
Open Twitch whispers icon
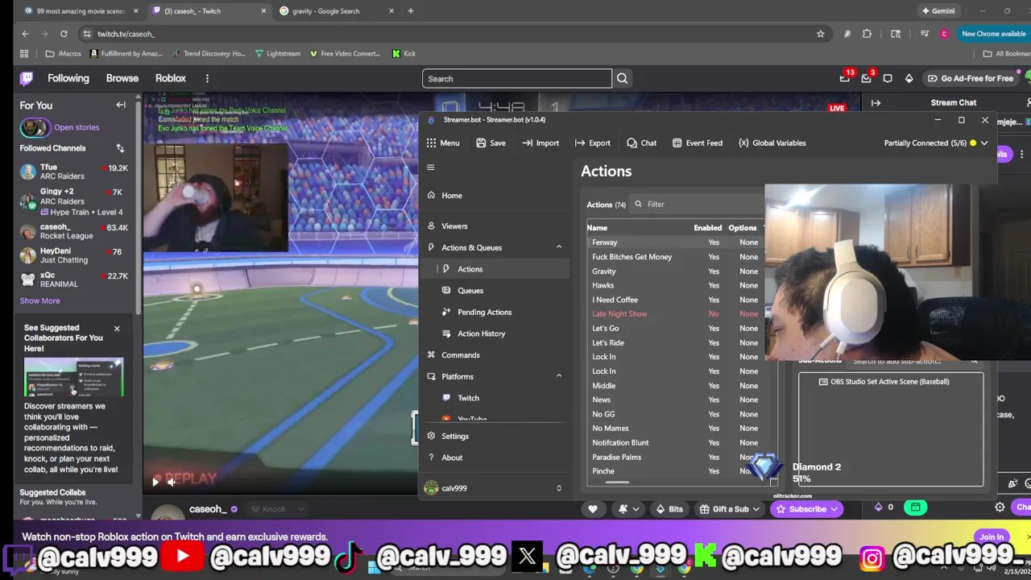[888, 78]
